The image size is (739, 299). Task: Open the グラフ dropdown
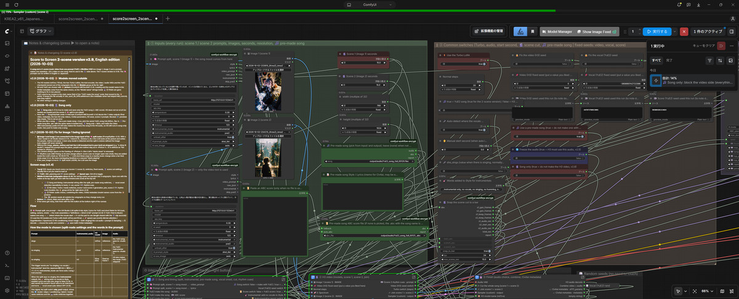tap(41, 31)
